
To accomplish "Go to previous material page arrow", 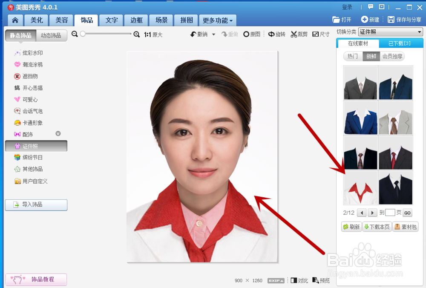I will [362, 213].
